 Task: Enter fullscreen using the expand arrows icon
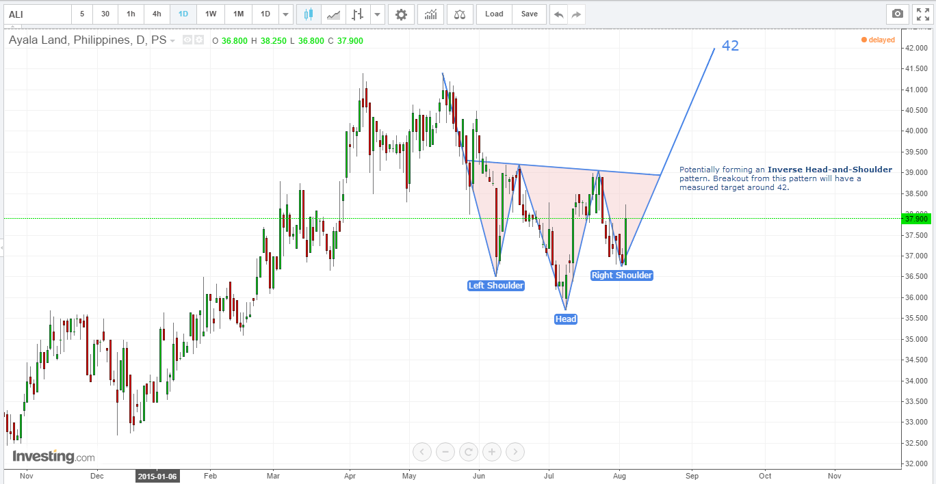click(921, 14)
